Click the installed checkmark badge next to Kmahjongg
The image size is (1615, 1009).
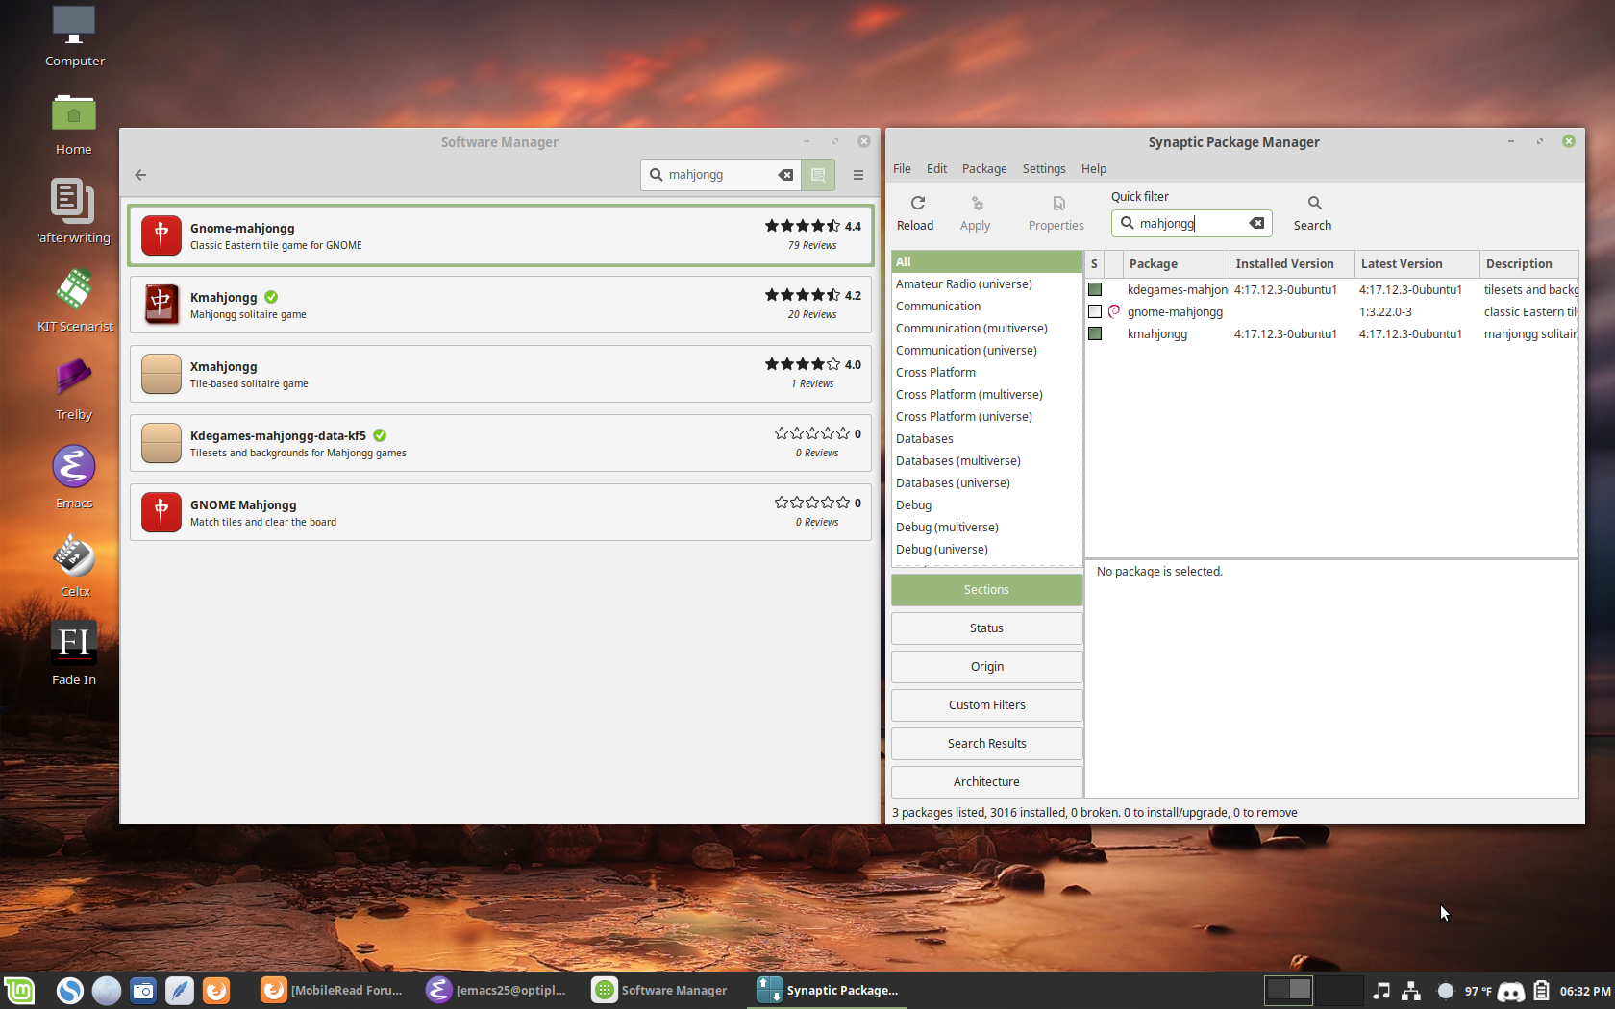click(271, 297)
